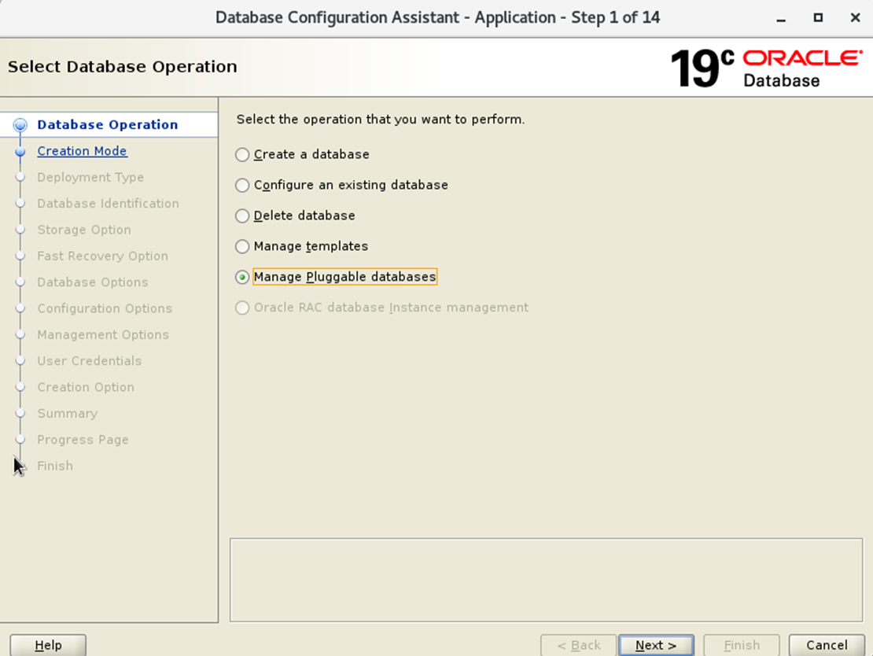Click the Management Options step
873x656 pixels.
103,334
